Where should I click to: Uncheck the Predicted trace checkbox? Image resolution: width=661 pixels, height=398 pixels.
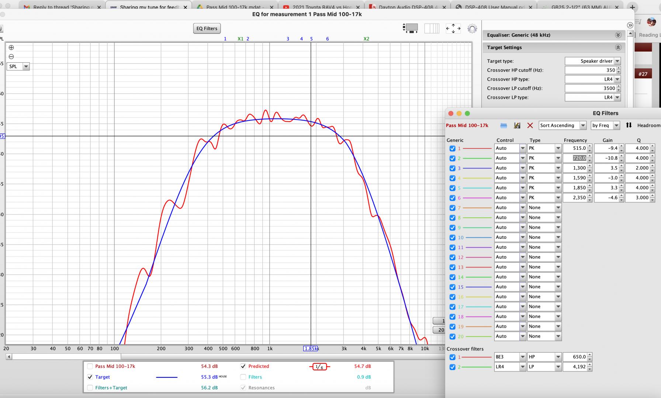pyautogui.click(x=243, y=366)
